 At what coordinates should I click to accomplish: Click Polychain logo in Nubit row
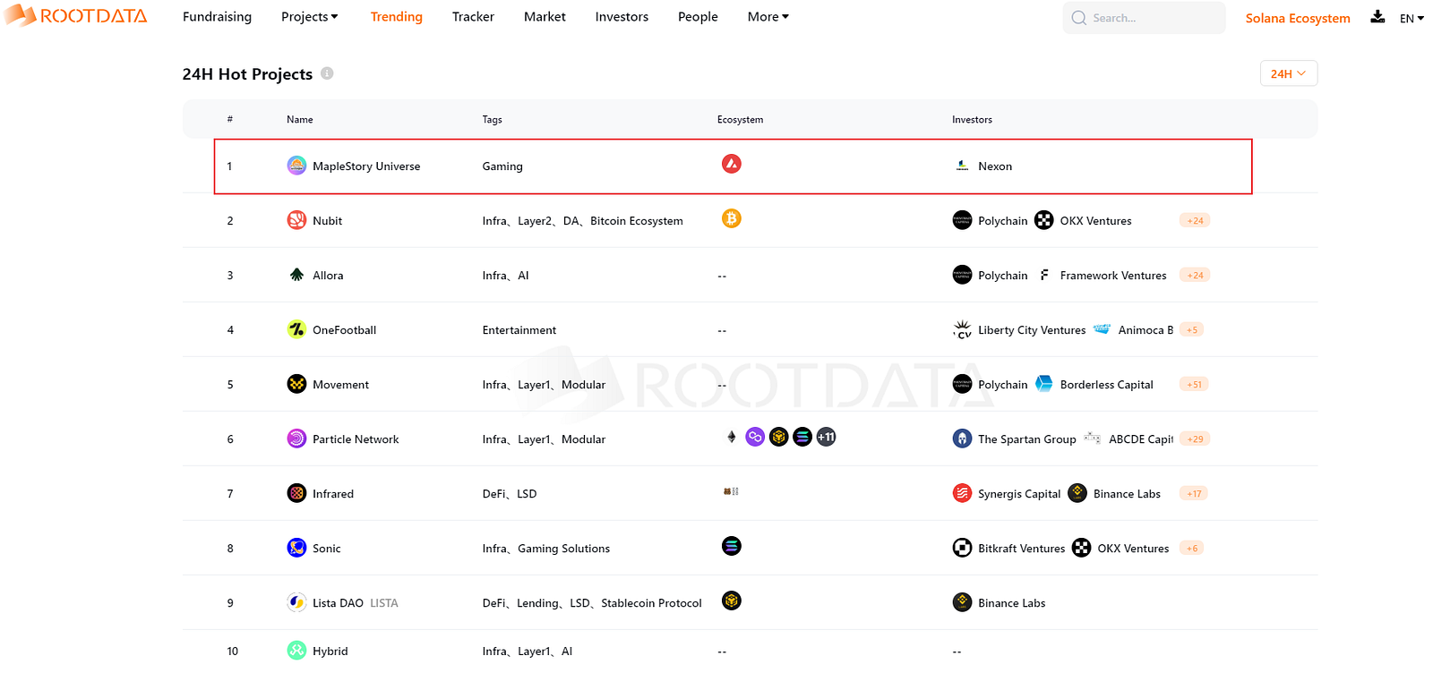[962, 220]
